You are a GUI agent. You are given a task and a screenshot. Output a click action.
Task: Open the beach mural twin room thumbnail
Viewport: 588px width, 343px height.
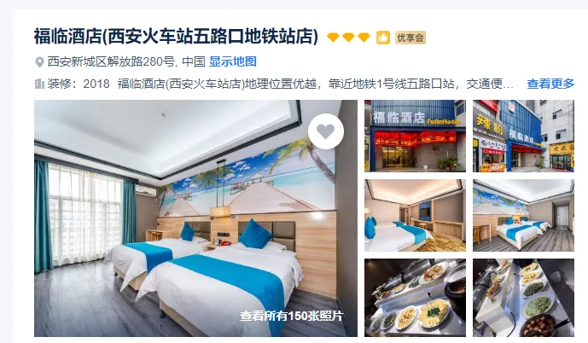click(x=523, y=216)
